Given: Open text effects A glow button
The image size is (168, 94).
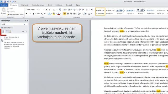Looking at the screenshot, I should coord(49,14).
